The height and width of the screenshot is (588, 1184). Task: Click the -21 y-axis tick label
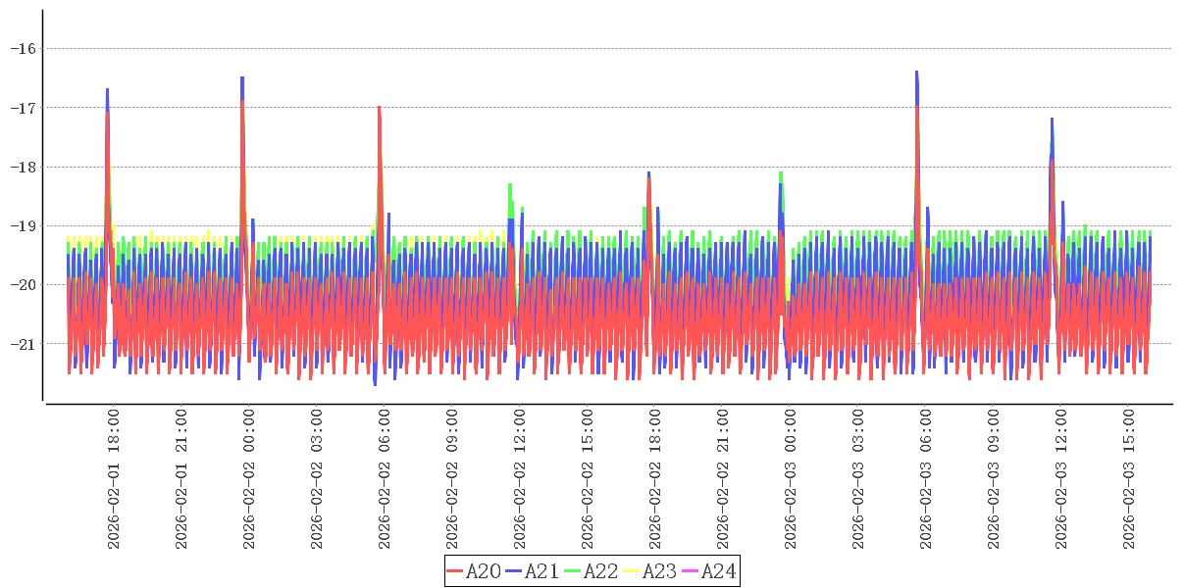tap(22, 344)
